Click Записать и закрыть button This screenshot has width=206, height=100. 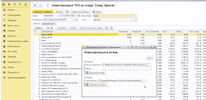pos(43,12)
